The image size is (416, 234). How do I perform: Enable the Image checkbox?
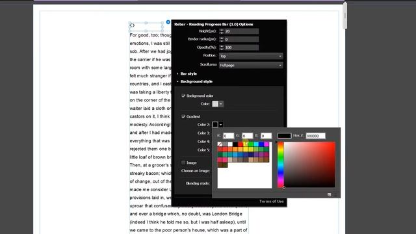(183, 162)
